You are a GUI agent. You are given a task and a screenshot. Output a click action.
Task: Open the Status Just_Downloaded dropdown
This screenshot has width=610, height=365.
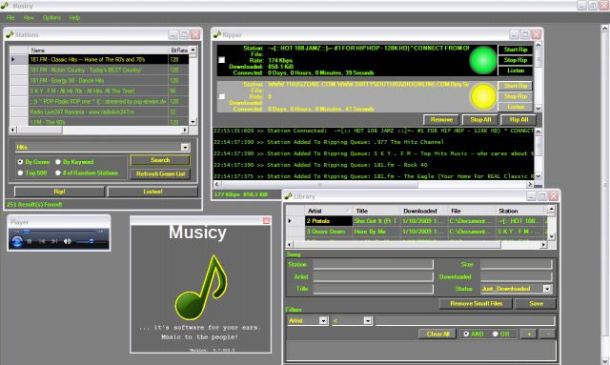[x=546, y=289]
